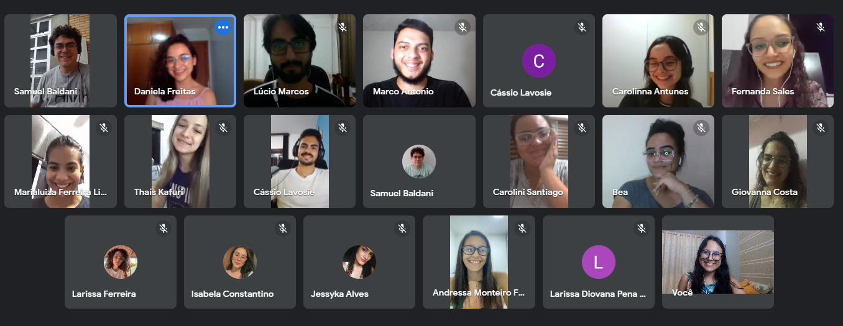843x326 pixels.
Task: Open more options on Daniela Freitas tile
Action: point(223,27)
